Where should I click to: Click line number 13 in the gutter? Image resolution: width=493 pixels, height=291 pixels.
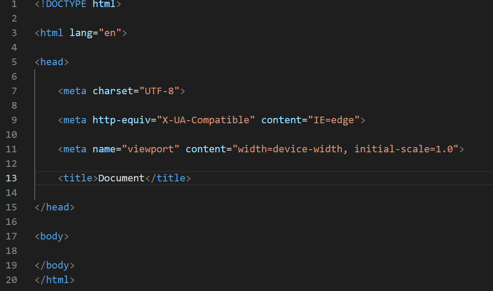click(x=11, y=178)
